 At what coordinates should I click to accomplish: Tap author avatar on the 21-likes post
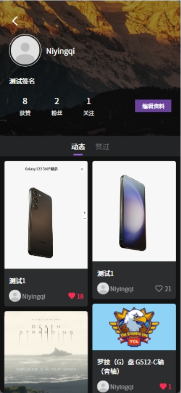(x=103, y=289)
